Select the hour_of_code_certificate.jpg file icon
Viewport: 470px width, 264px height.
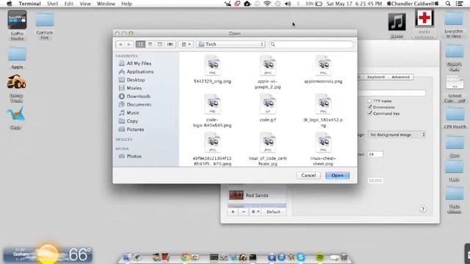point(267,142)
